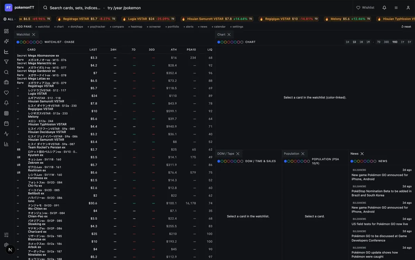This screenshot has width=415, height=260.
Task: Click the PT pokemonTT logo
Action: pyautogui.click(x=19, y=8)
